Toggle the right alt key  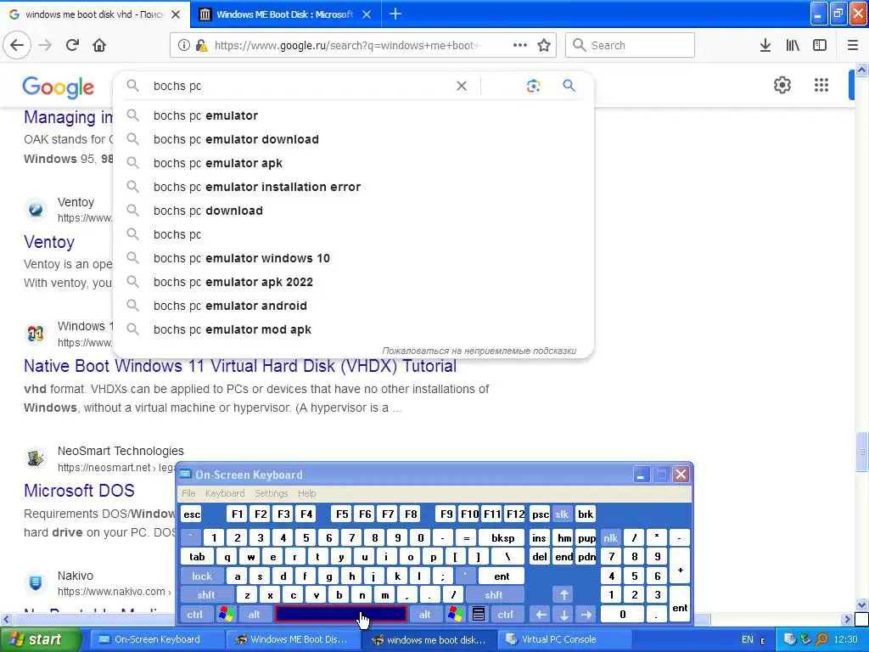pos(425,615)
